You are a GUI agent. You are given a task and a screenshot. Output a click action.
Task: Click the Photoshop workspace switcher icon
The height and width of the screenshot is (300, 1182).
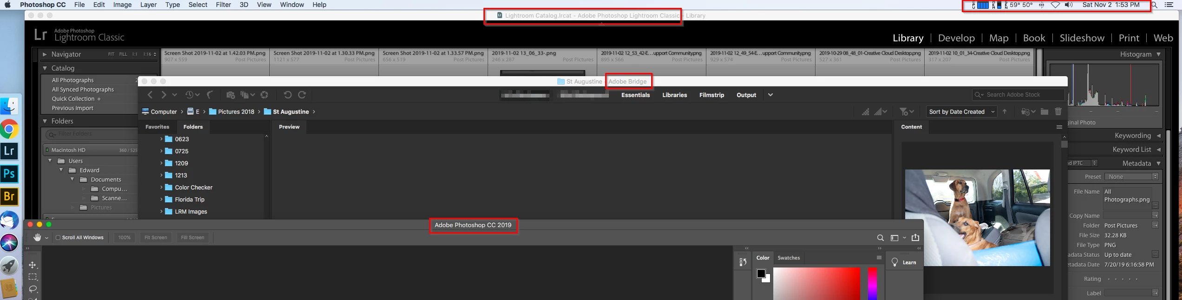tap(895, 238)
